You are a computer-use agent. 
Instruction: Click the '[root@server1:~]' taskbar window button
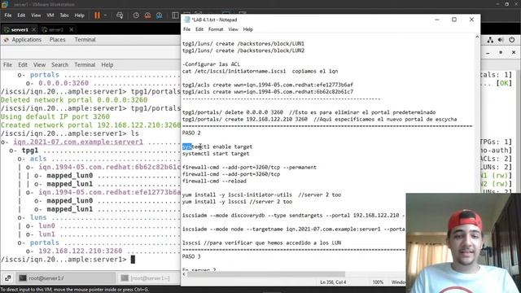click(x=149, y=278)
